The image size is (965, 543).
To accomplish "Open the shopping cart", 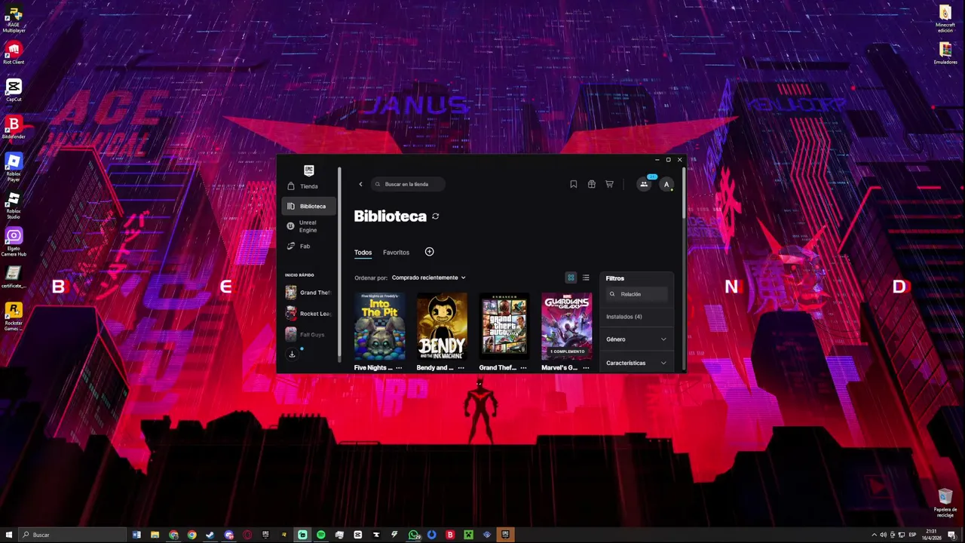I will coord(609,184).
